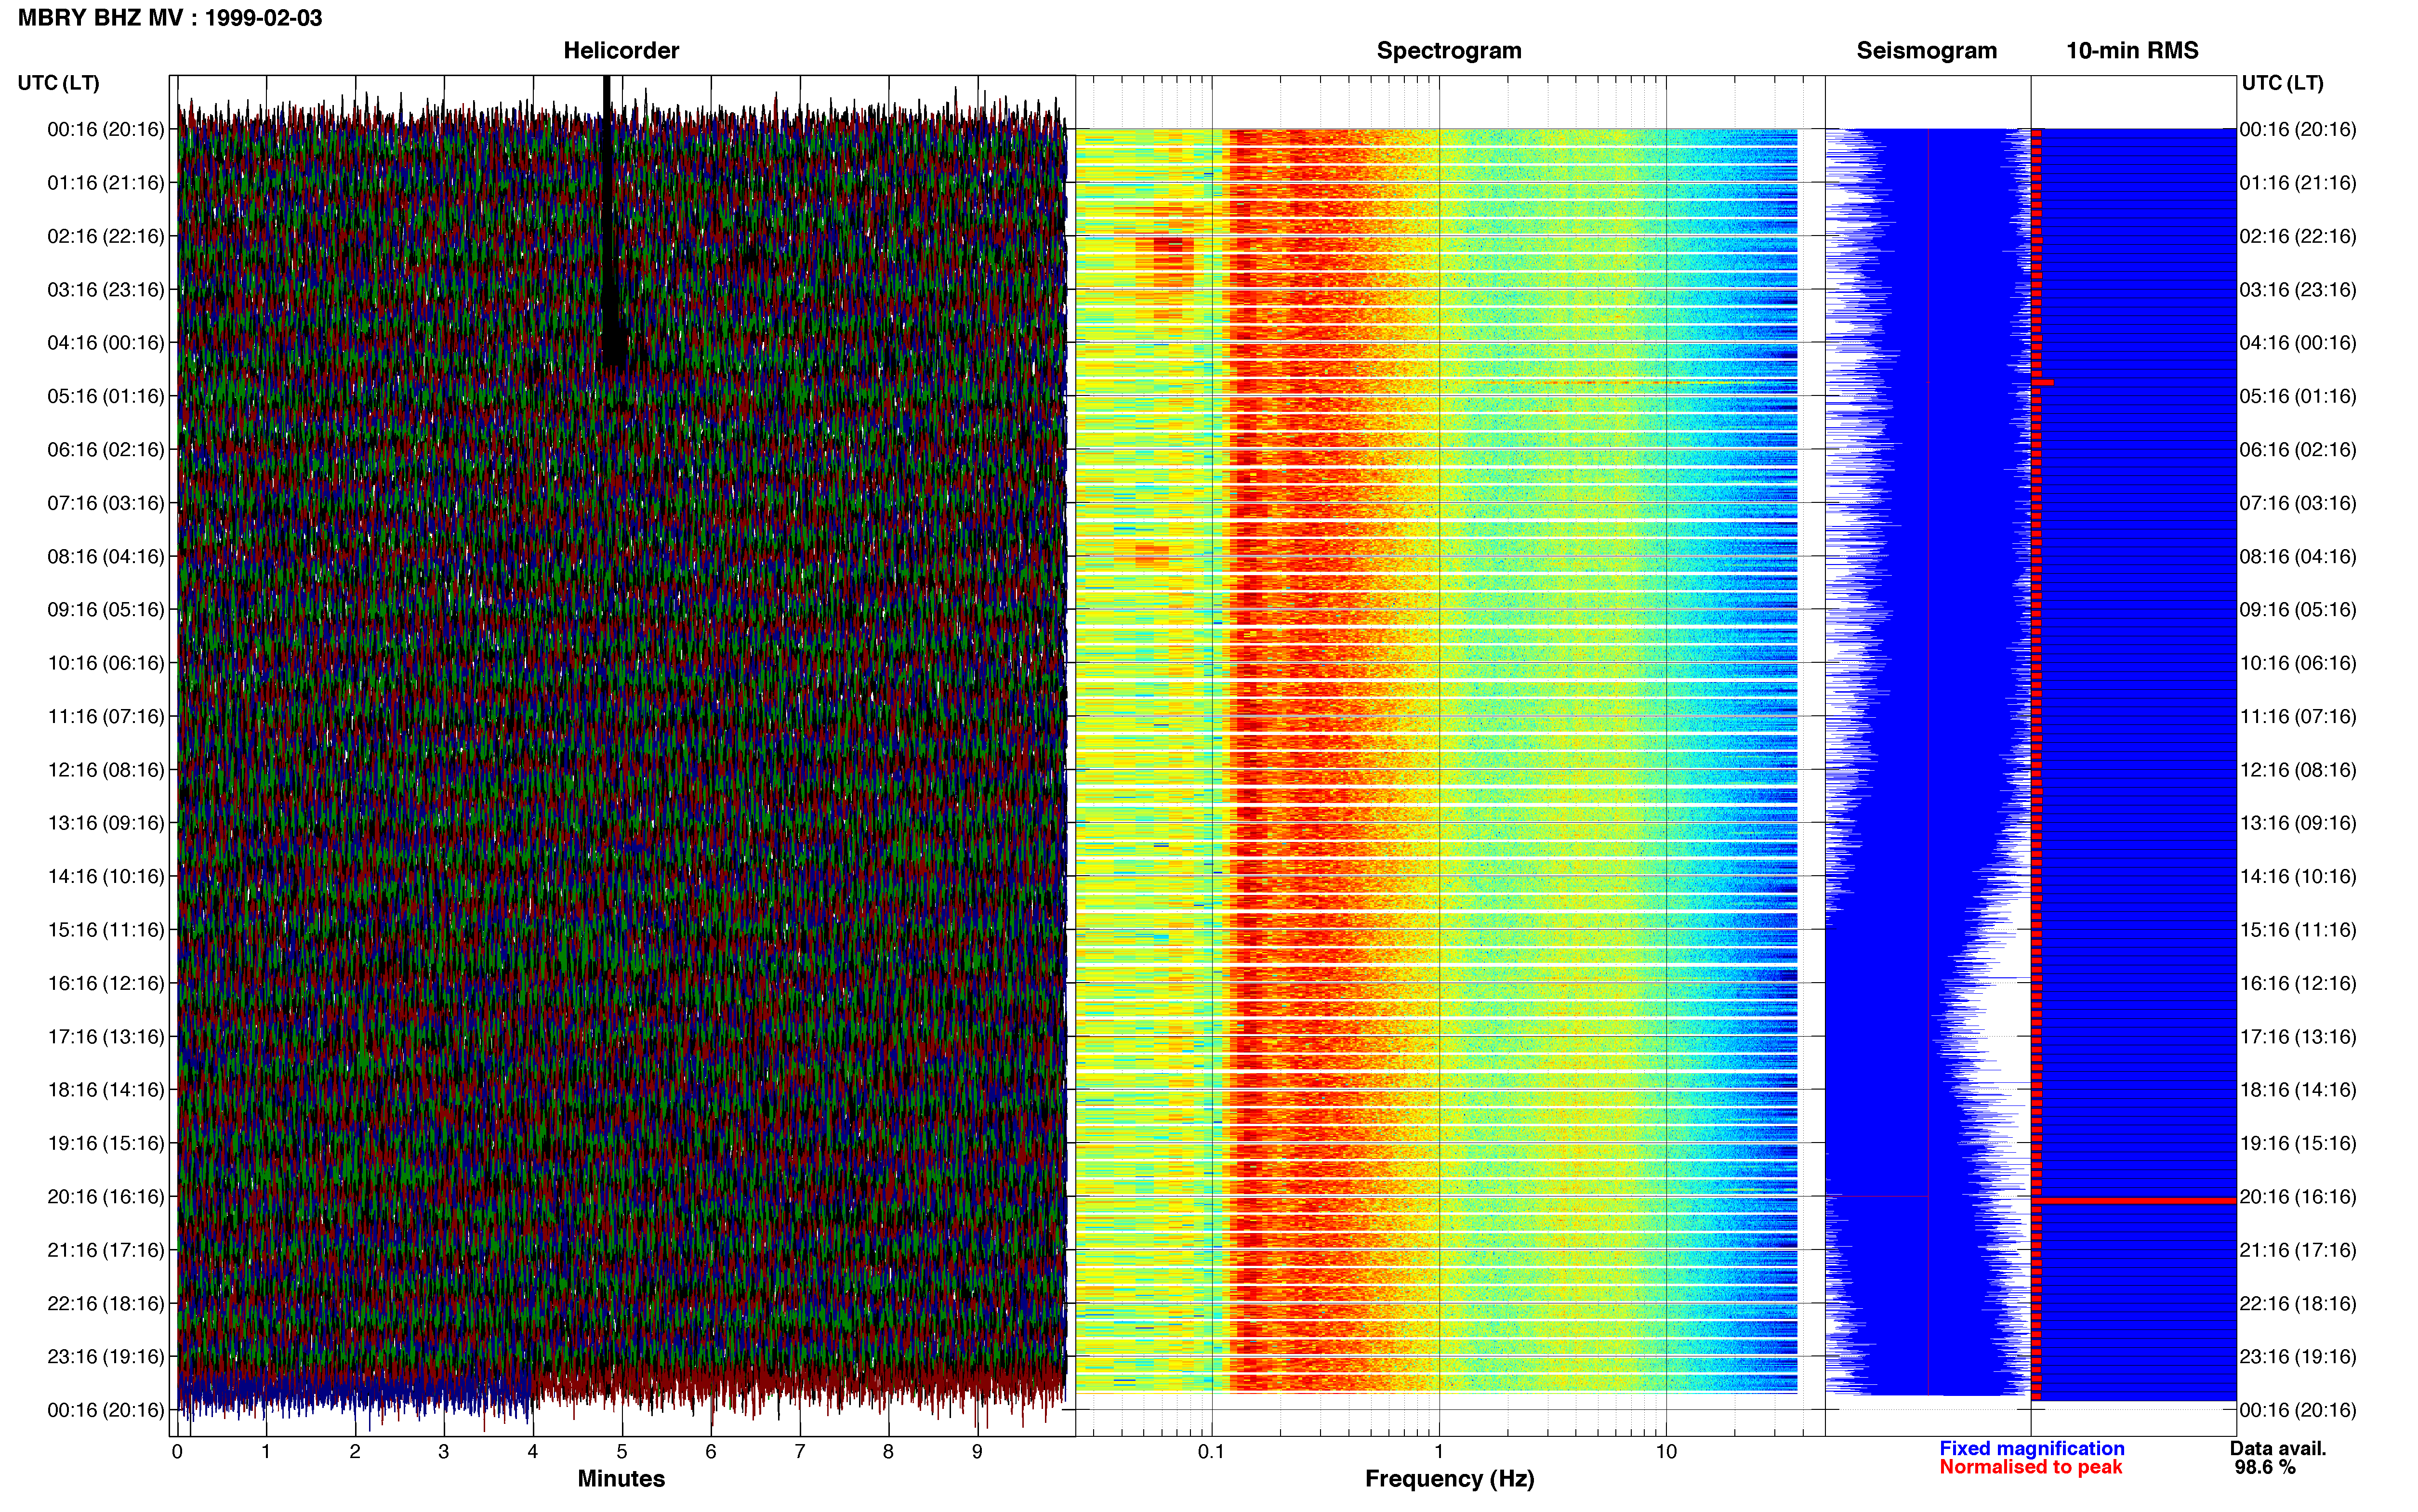Click the left '16:16 (12:16)' time label
Viewport: 2418px width, 1512px height.
pyautogui.click(x=106, y=983)
